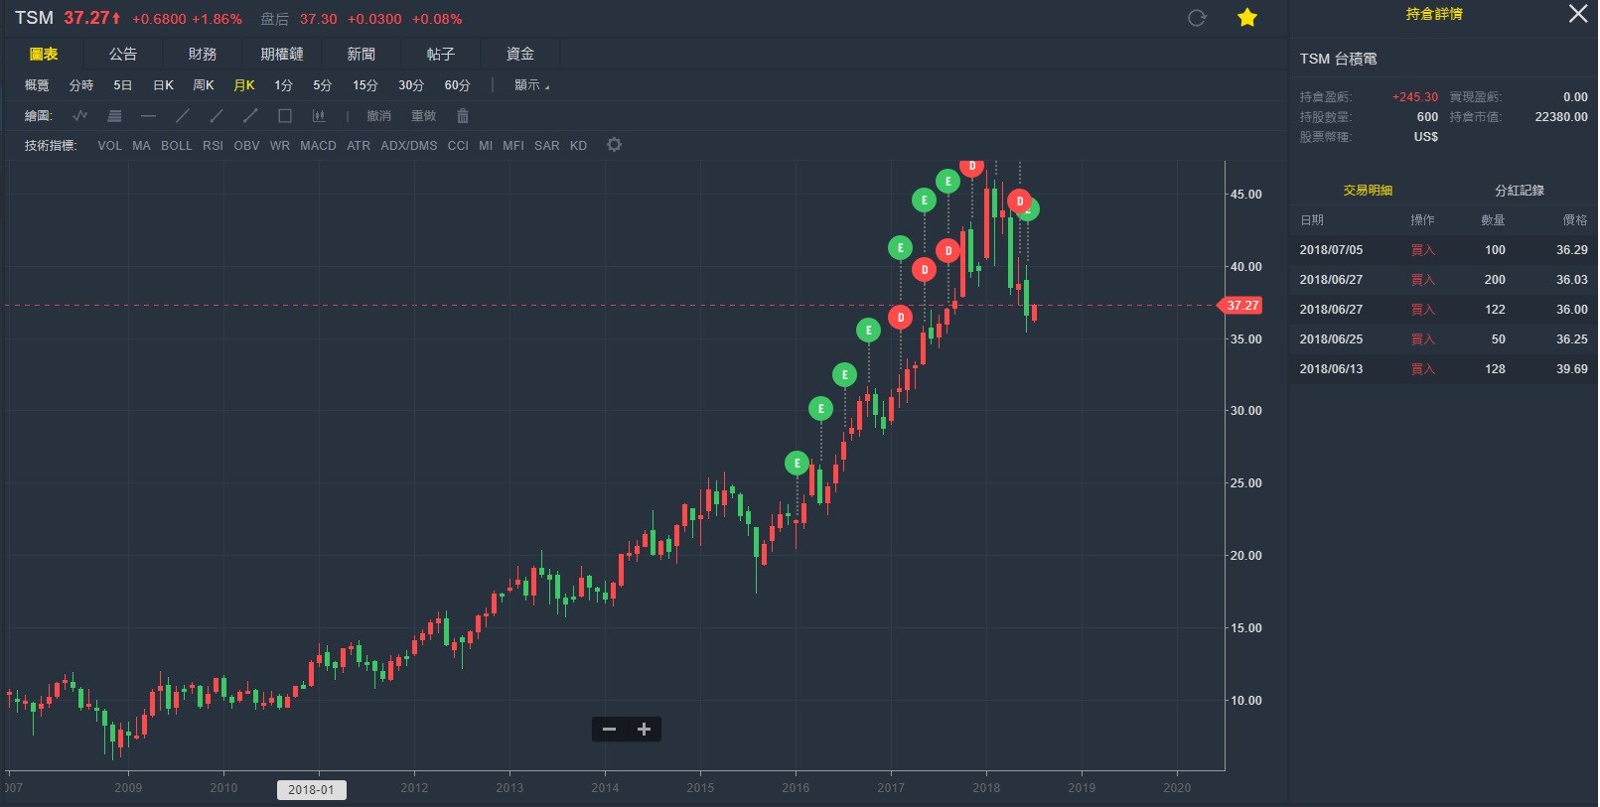Open the 新聞 news tab

(x=362, y=54)
